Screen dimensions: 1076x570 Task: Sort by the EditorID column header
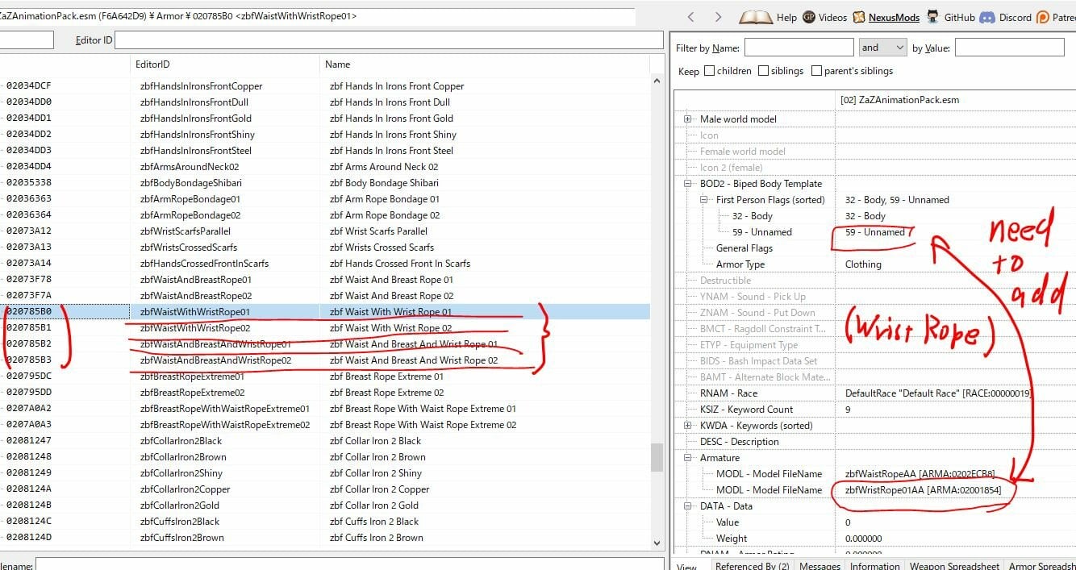[224, 64]
